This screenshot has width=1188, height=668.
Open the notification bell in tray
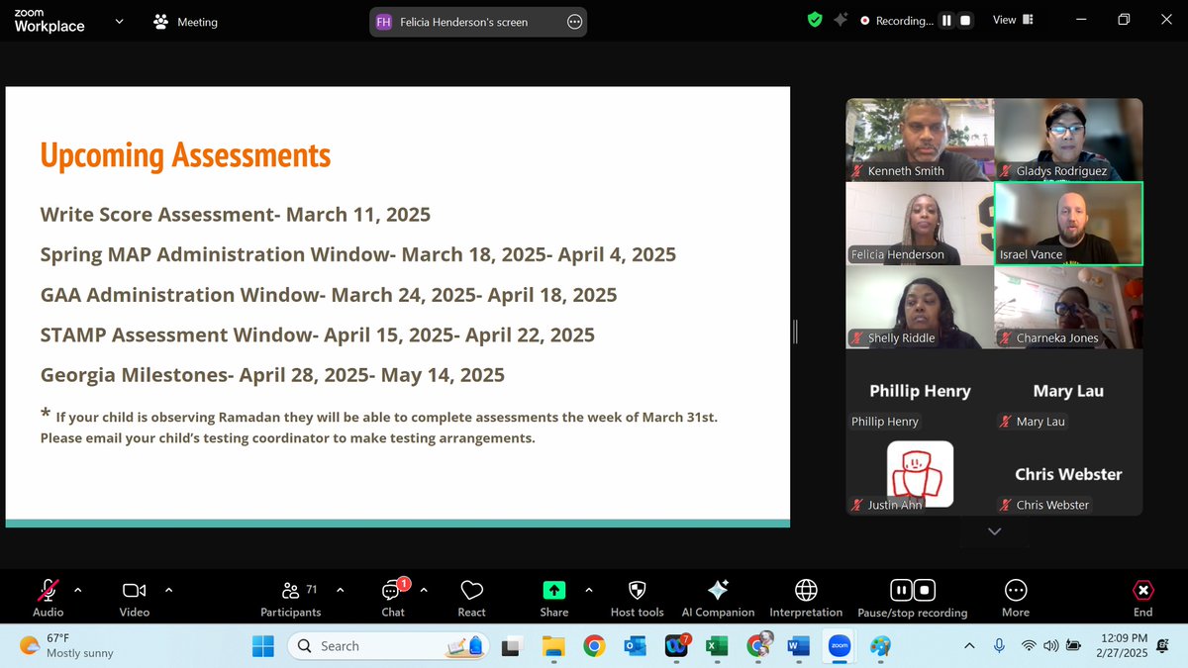(1163, 646)
